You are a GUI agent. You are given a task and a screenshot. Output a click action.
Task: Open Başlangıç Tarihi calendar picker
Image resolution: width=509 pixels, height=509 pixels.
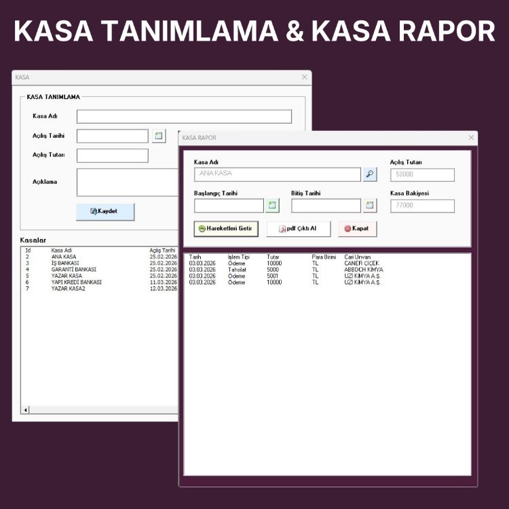[x=272, y=205]
